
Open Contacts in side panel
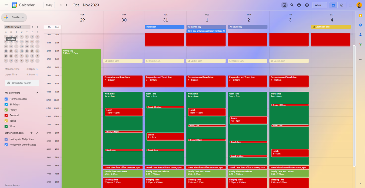click(360, 35)
